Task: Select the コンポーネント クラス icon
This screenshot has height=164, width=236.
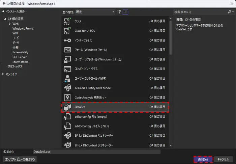Action: point(67,69)
